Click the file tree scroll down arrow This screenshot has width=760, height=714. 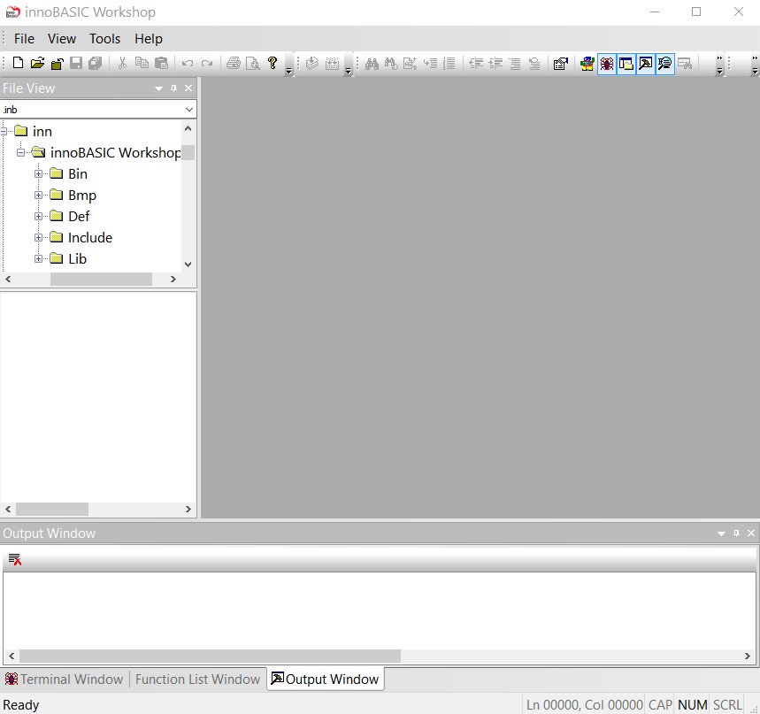[188, 265]
